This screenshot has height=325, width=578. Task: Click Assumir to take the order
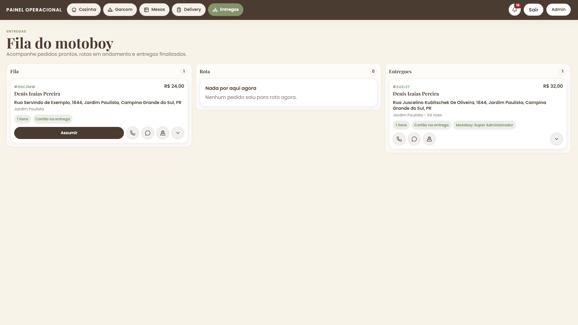click(69, 133)
